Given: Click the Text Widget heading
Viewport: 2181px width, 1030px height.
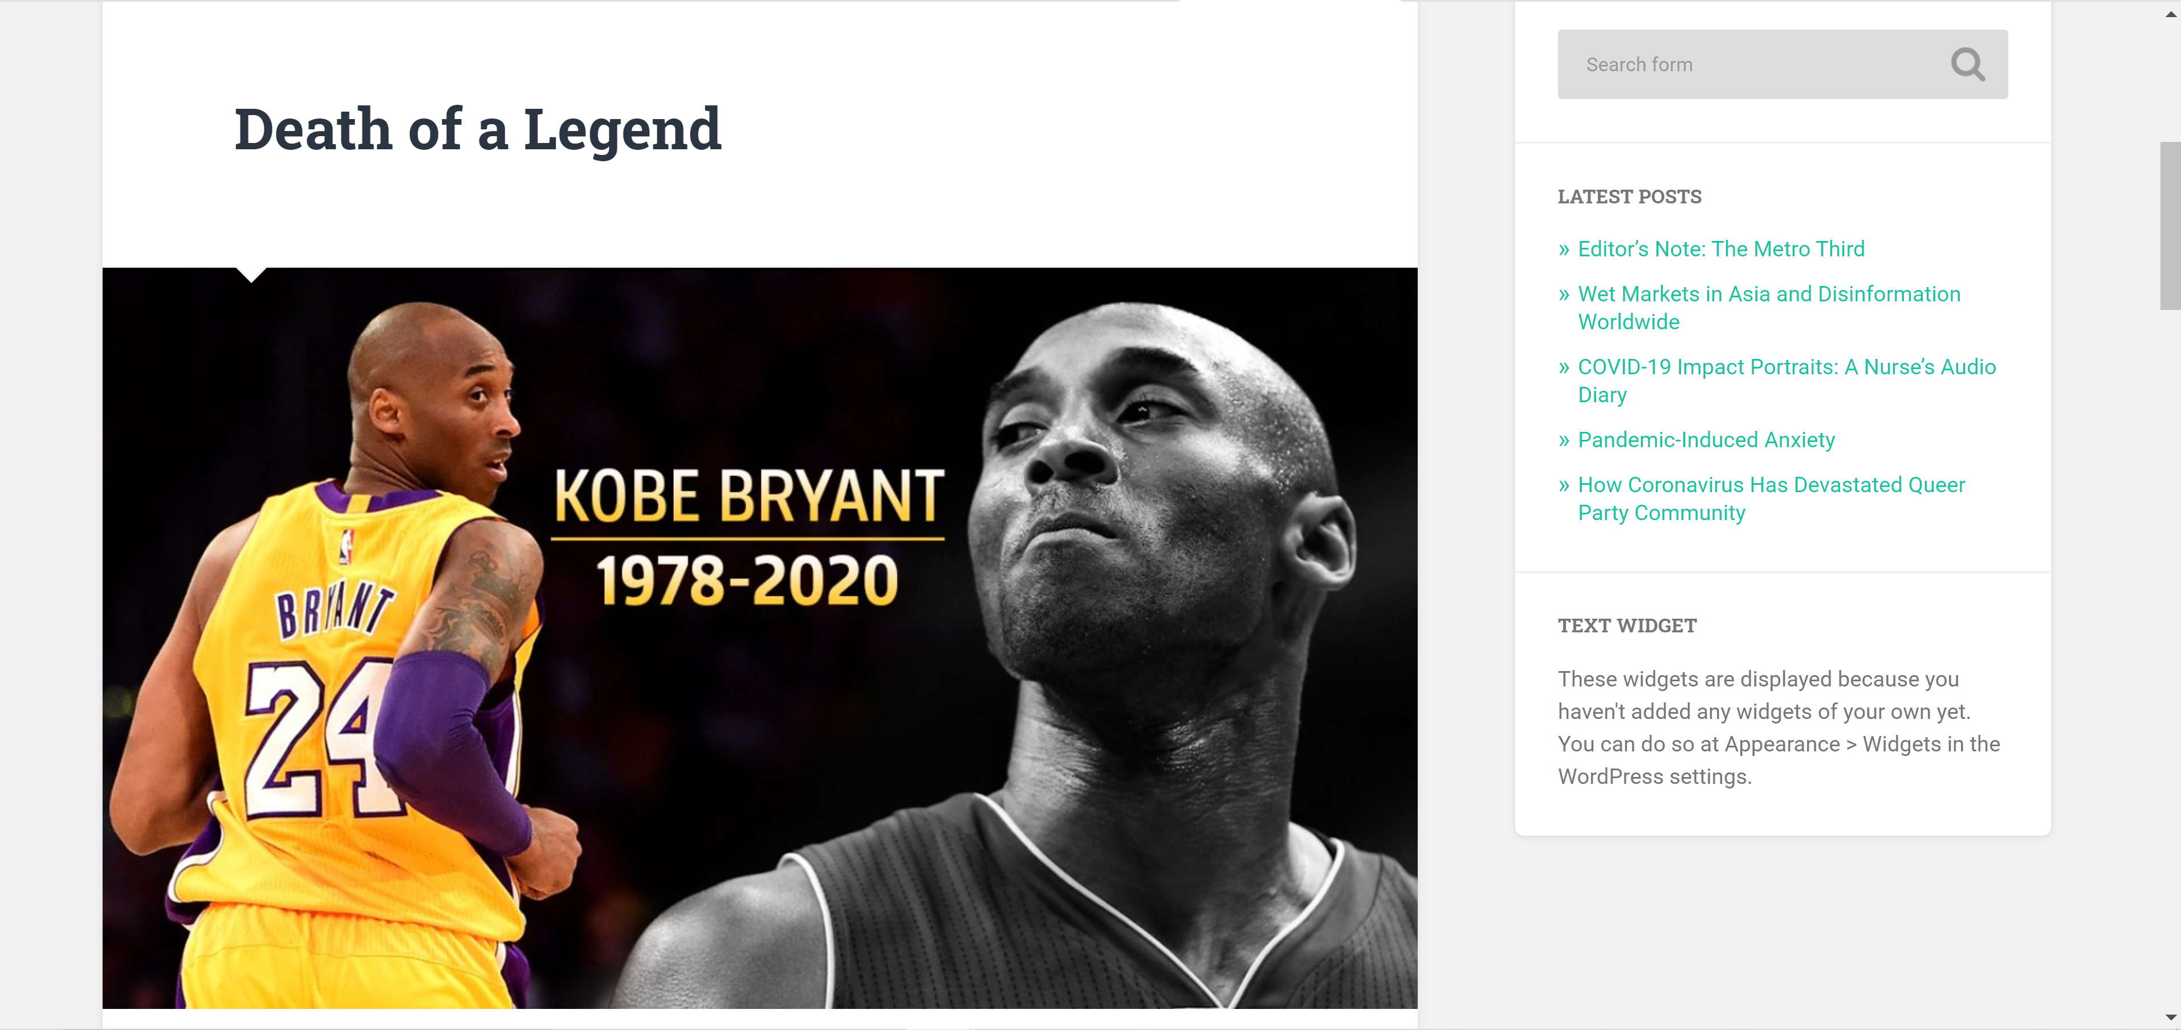Looking at the screenshot, I should coord(1626,626).
